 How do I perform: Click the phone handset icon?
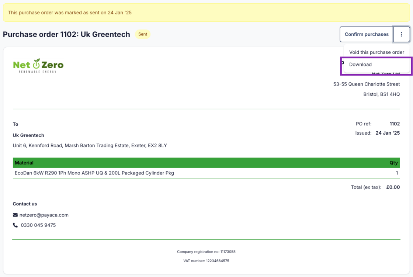15,225
